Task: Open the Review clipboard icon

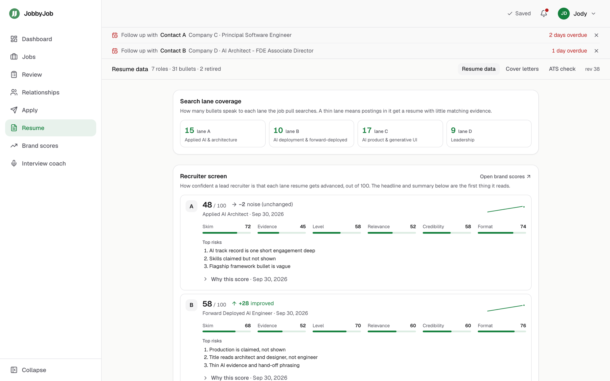Action: click(14, 74)
